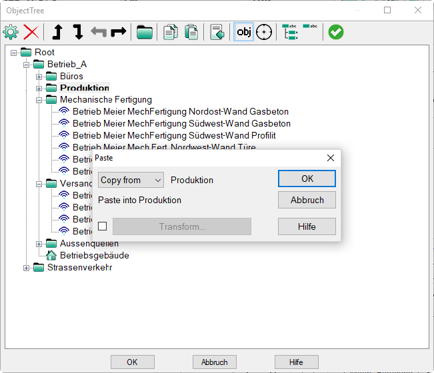Screen dimensions: 434x373
Task: Click the paste clipboard icon
Action: point(191,32)
